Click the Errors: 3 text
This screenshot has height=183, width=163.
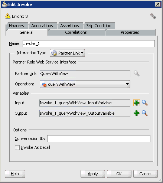pos(20,16)
